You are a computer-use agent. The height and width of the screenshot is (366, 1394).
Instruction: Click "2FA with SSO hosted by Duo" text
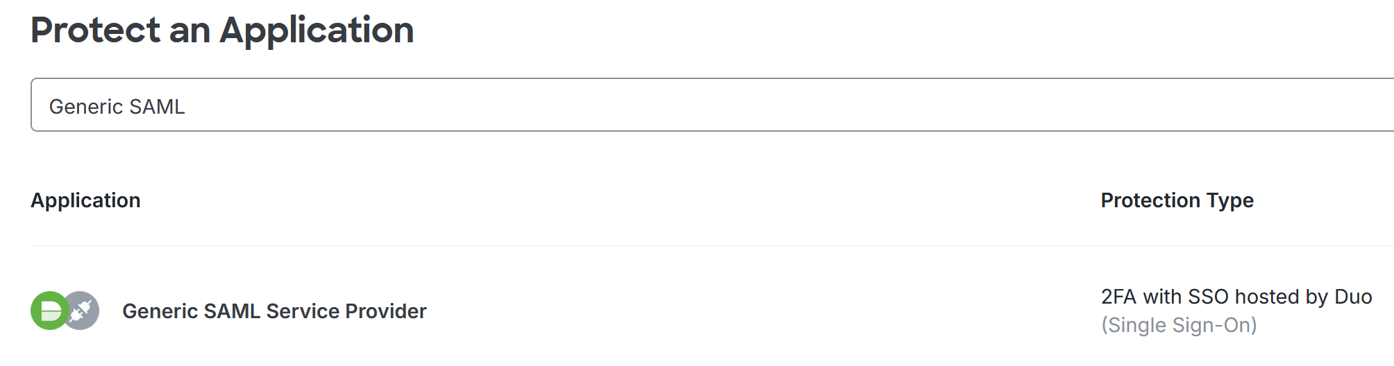(1236, 297)
